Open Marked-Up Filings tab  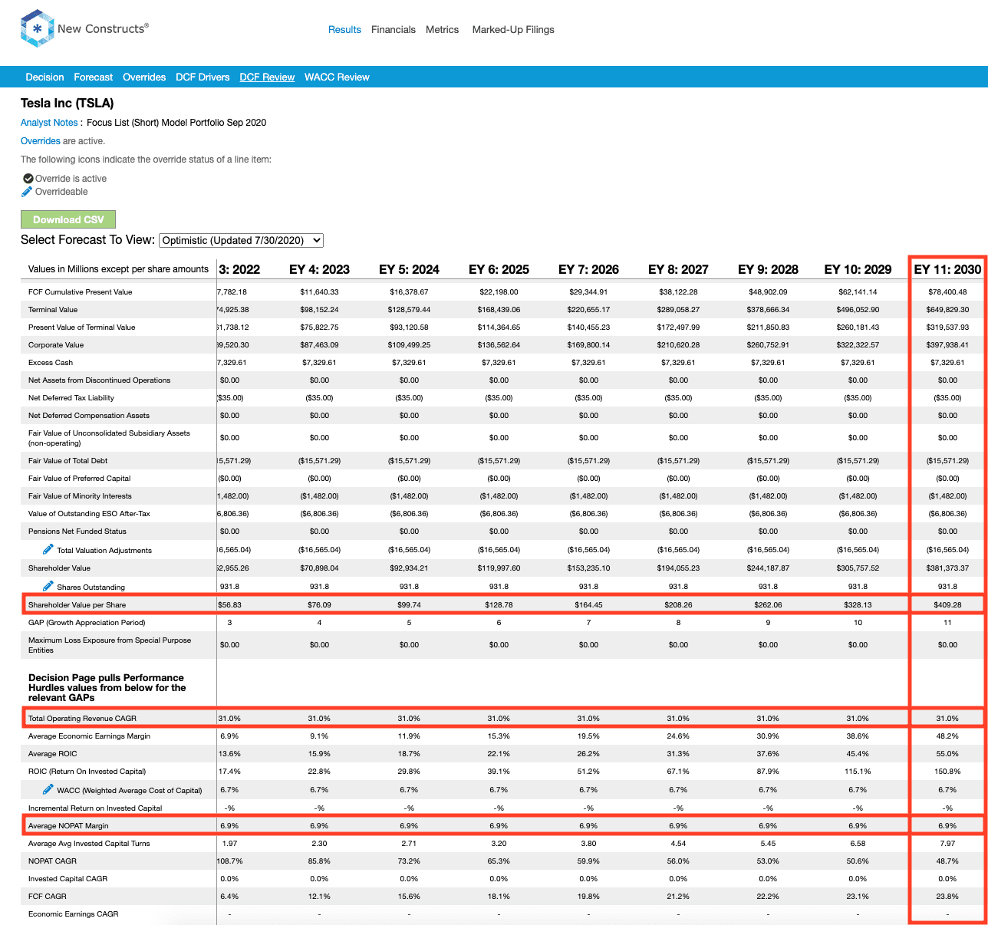(x=513, y=29)
